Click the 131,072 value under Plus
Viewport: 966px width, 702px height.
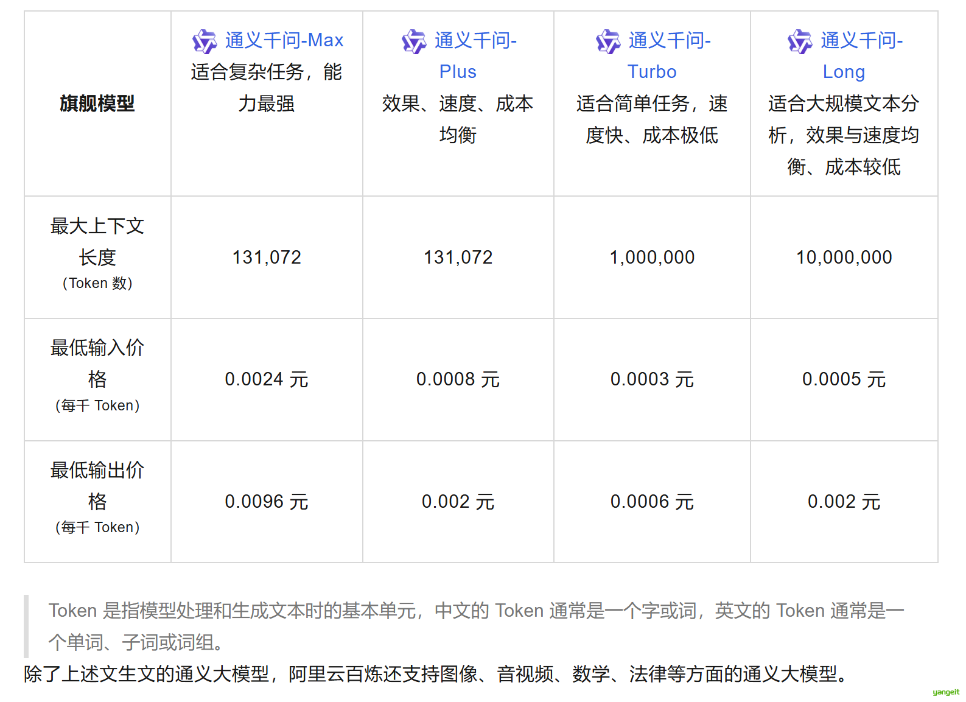(458, 258)
